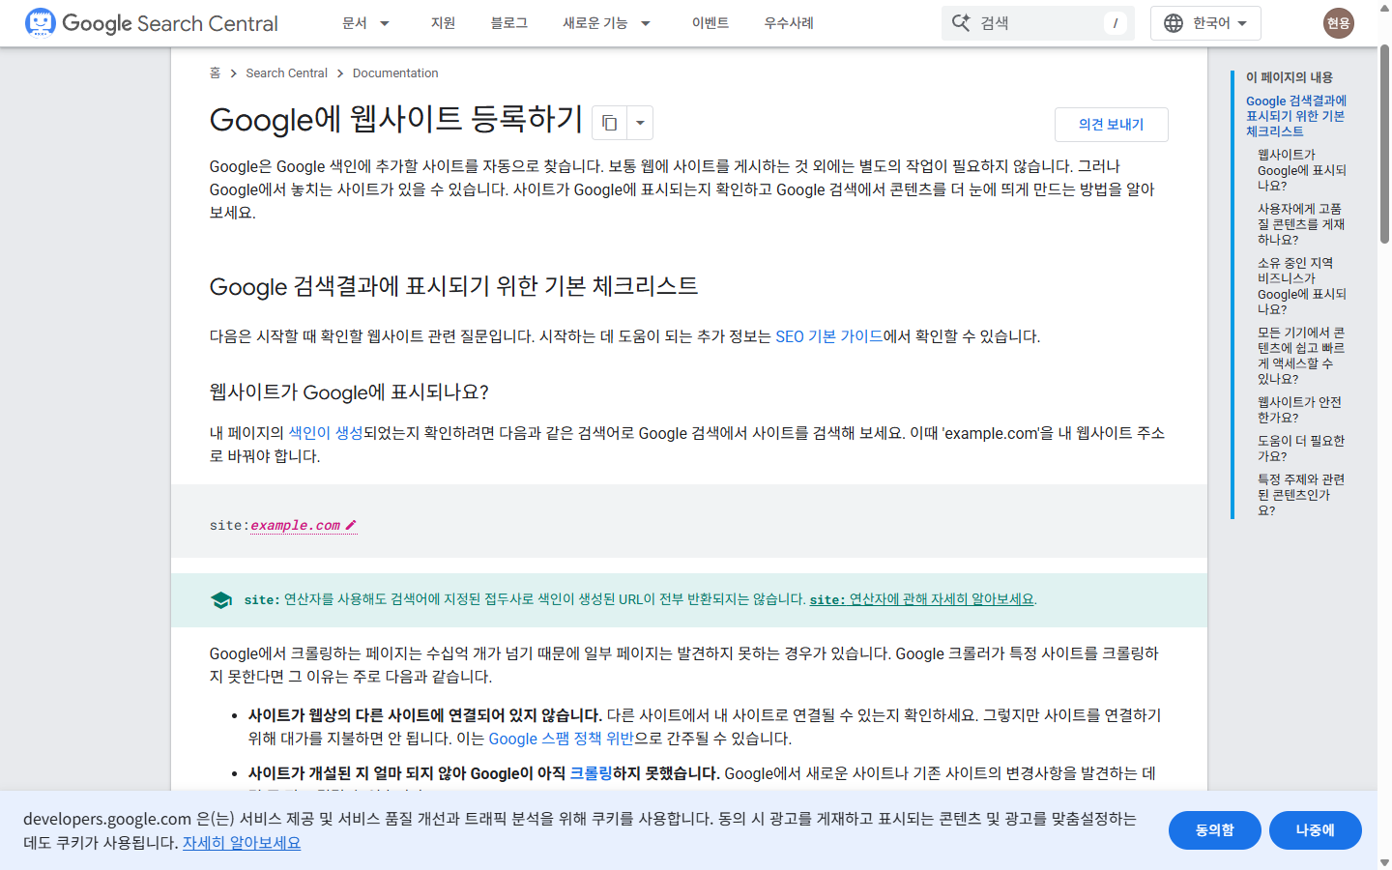Jump to 특정 주제와 관련된 콘텐츠인가요? section
Viewport: 1392px width, 870px height.
[1301, 495]
